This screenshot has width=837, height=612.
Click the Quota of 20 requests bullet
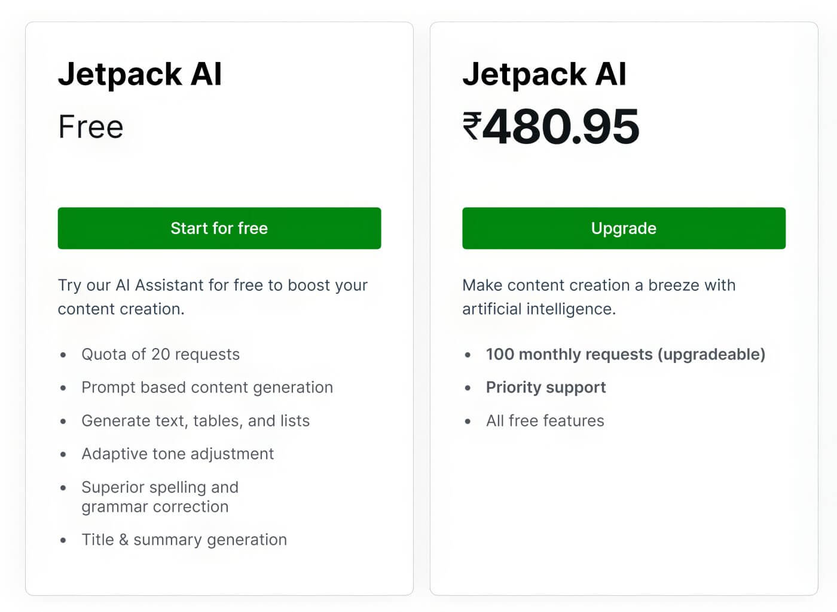pyautogui.click(x=160, y=354)
